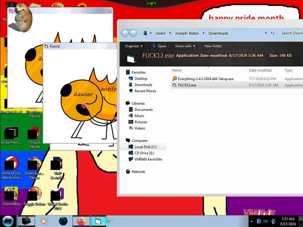The width and height of the screenshot is (303, 227).
Task: Open Recent Places in the navigation pane
Action: point(145,91)
